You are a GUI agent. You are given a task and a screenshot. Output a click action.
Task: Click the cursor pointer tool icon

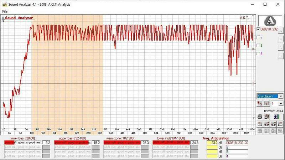click(260, 103)
